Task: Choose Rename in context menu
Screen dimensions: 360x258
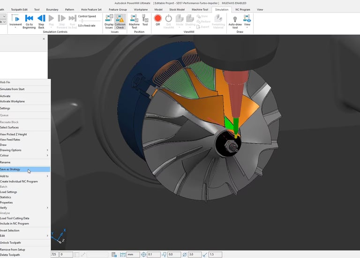Action: click(25, 162)
